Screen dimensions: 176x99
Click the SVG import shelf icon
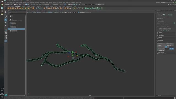click(33, 8)
